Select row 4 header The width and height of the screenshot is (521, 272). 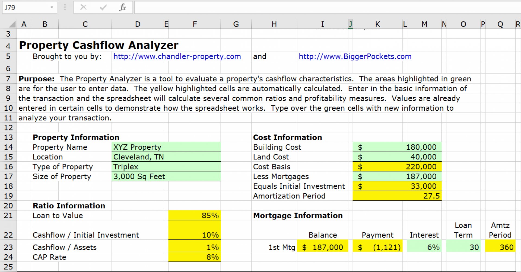coord(8,46)
